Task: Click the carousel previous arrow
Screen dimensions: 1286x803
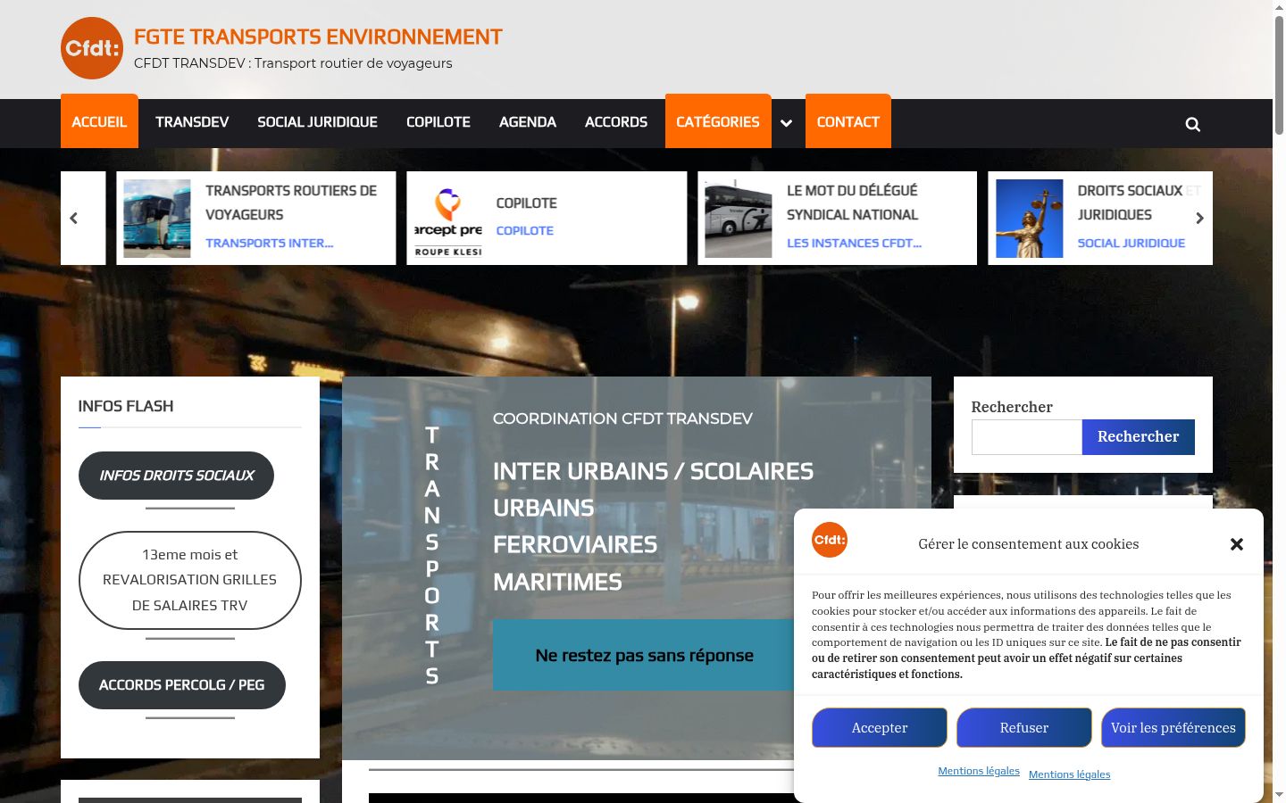Action: tap(74, 218)
